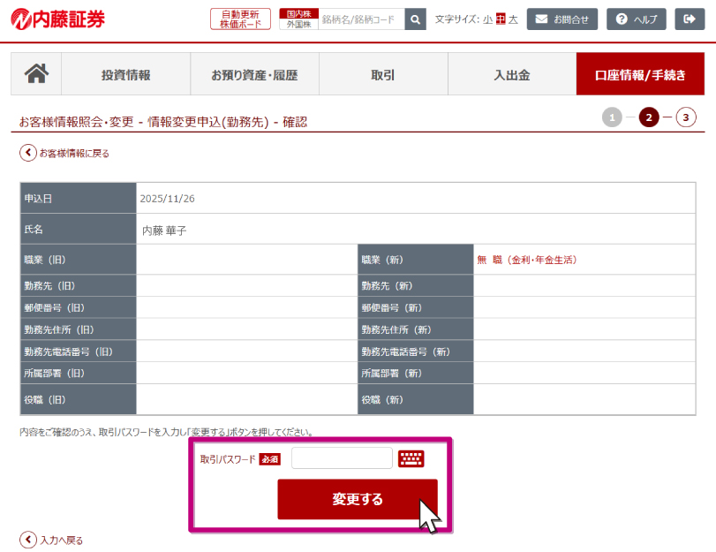716x552 pixels.
Task: Open the software keyboard icon
Action: (x=411, y=458)
